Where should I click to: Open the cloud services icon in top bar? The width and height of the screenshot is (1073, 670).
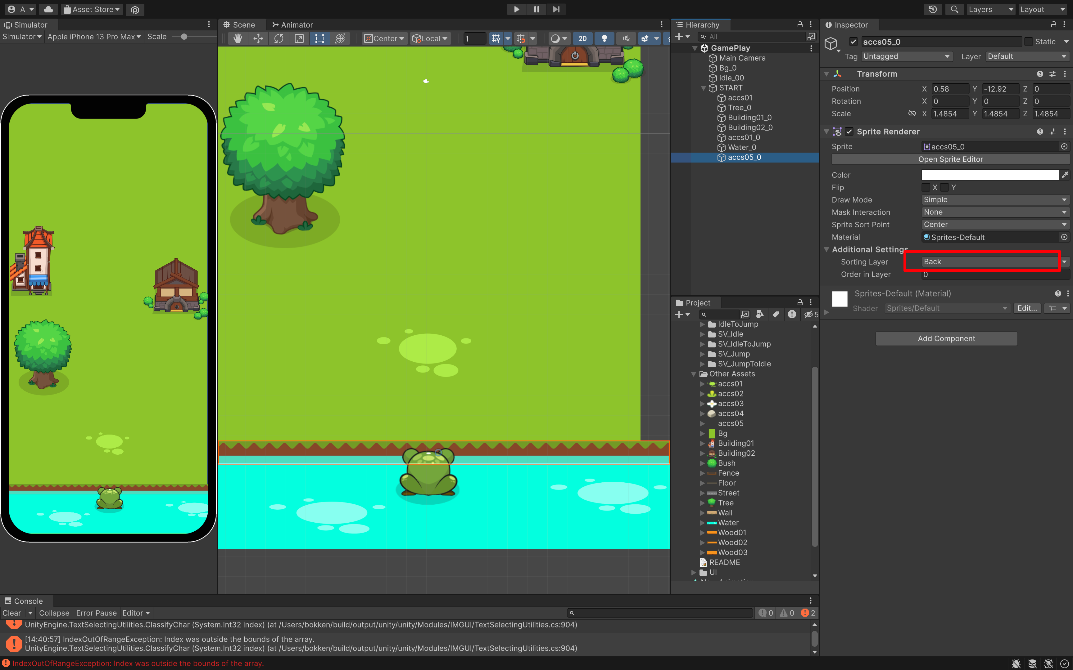tap(48, 9)
